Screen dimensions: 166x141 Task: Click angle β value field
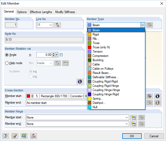(44, 55)
